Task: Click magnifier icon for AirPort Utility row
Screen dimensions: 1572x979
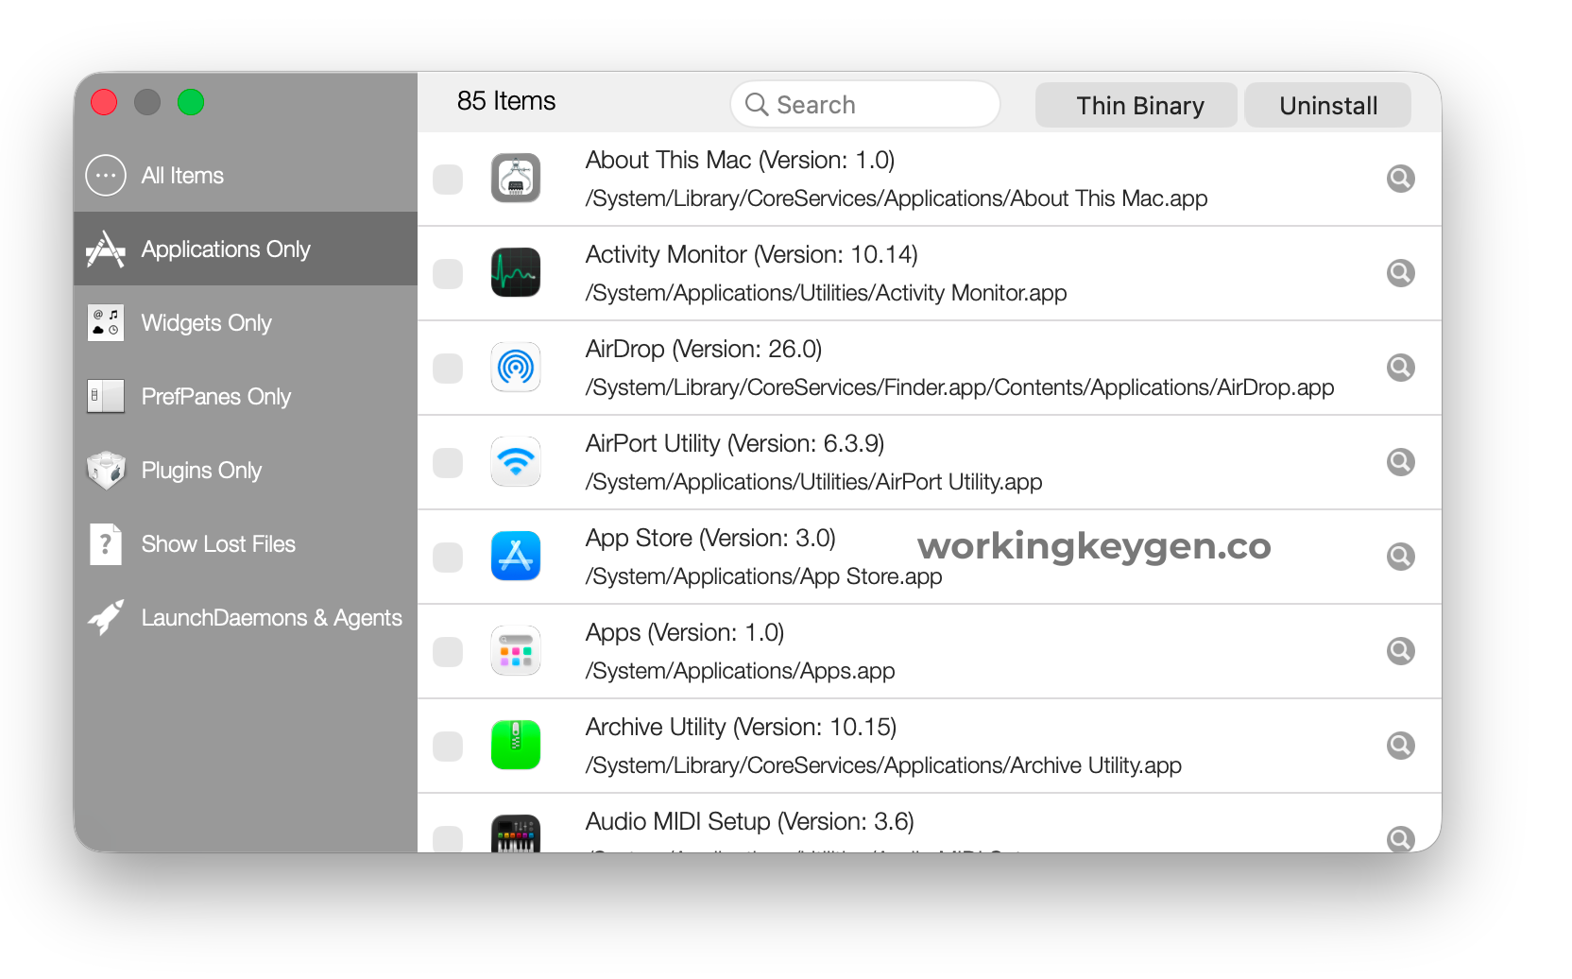Action: pos(1400,462)
